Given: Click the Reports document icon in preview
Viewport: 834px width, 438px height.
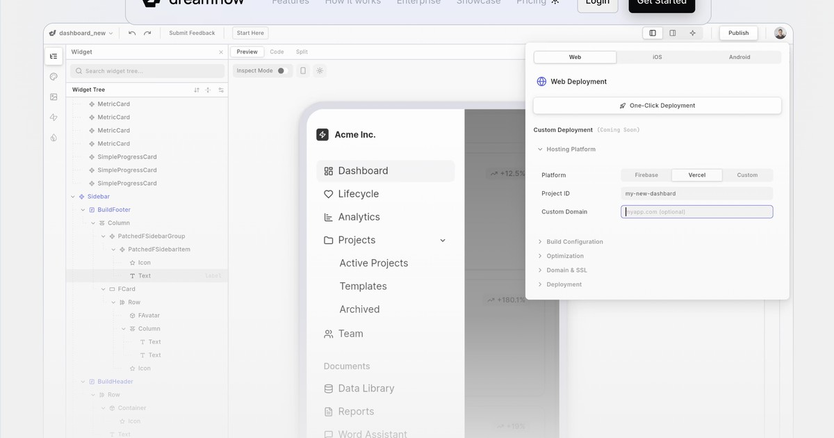Looking at the screenshot, I should coord(329,412).
